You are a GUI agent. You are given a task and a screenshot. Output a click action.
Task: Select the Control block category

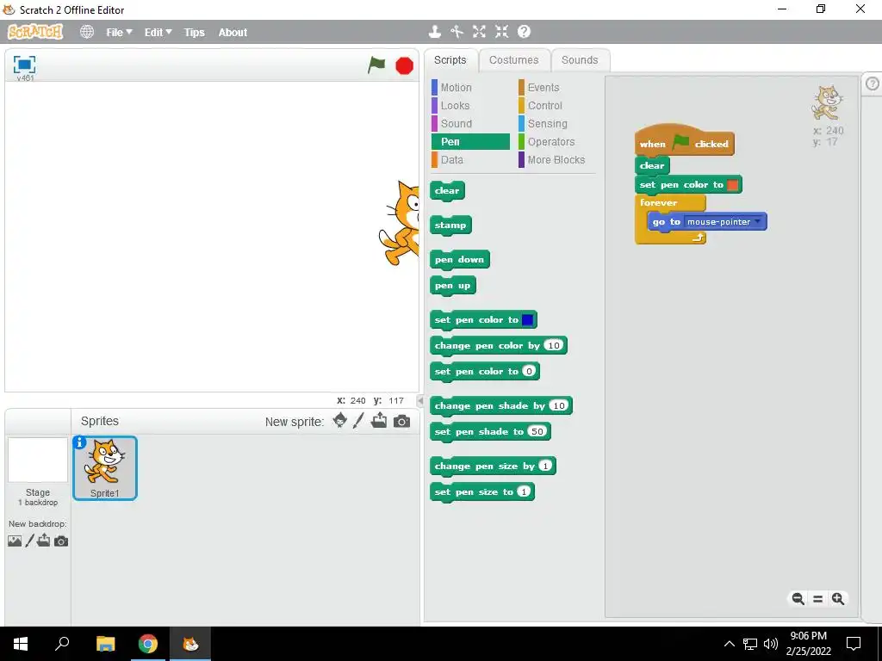click(556, 106)
